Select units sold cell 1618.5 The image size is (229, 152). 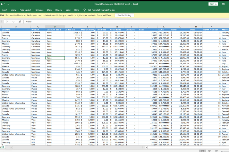[72, 32]
